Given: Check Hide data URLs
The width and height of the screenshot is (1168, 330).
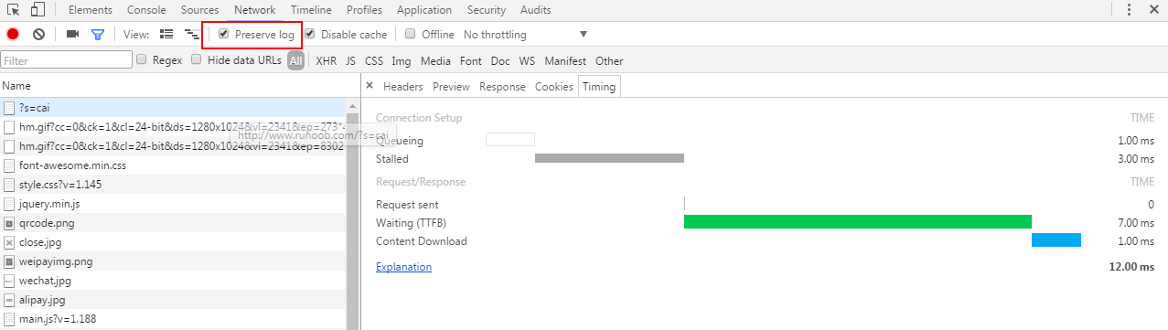Looking at the screenshot, I should (197, 59).
